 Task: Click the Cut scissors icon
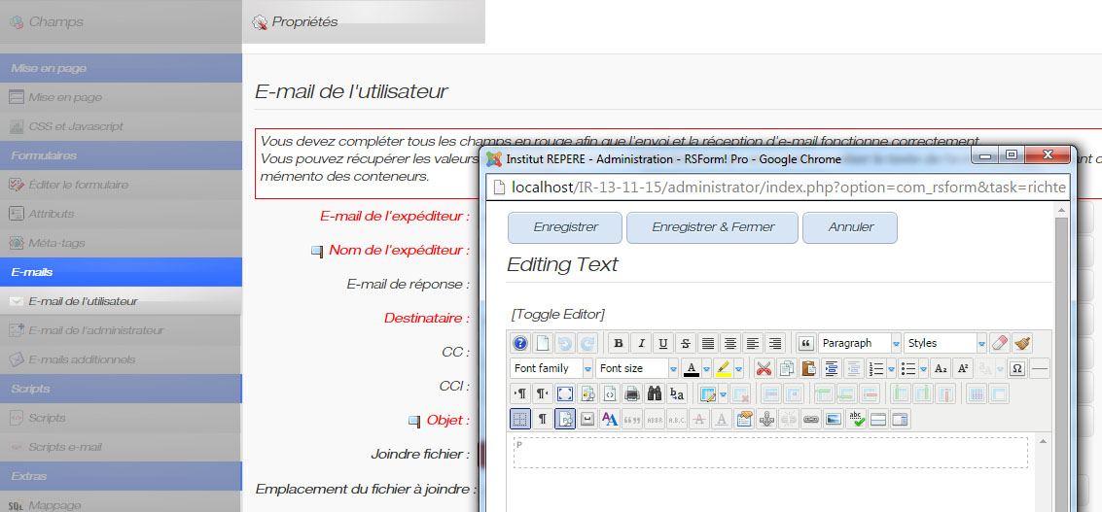(x=764, y=368)
